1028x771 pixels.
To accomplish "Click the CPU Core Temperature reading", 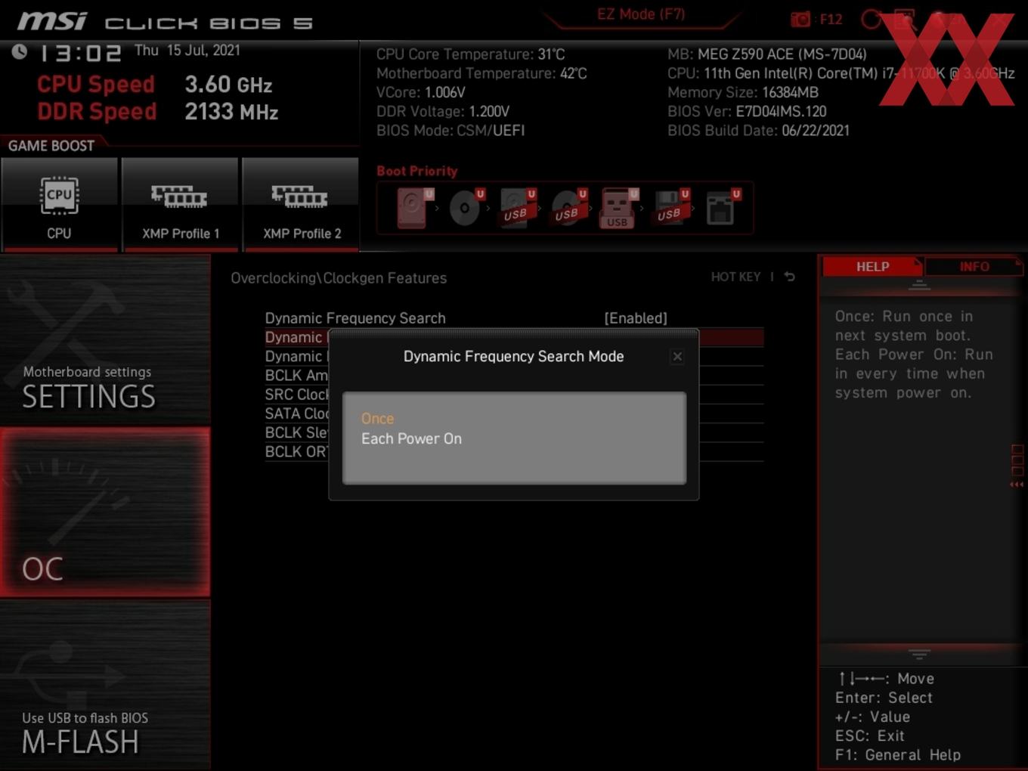I will pyautogui.click(x=470, y=54).
